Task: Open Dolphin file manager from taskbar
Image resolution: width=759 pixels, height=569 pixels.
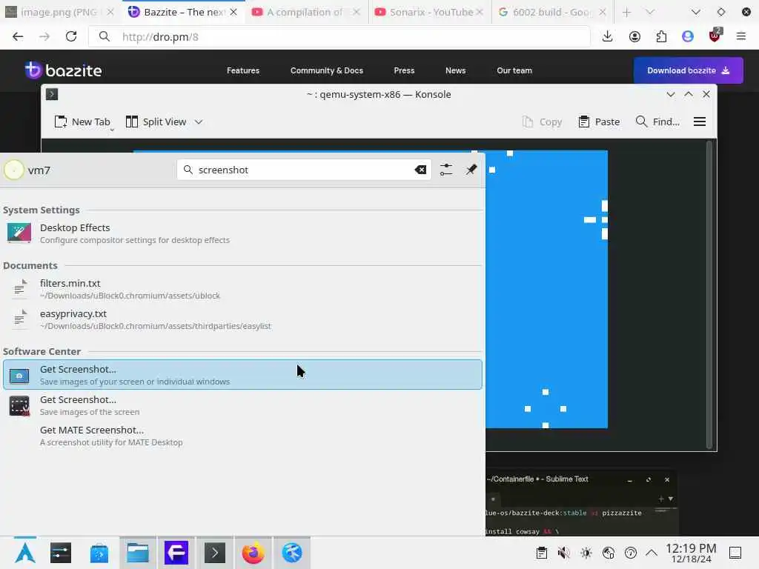Action: click(x=138, y=553)
